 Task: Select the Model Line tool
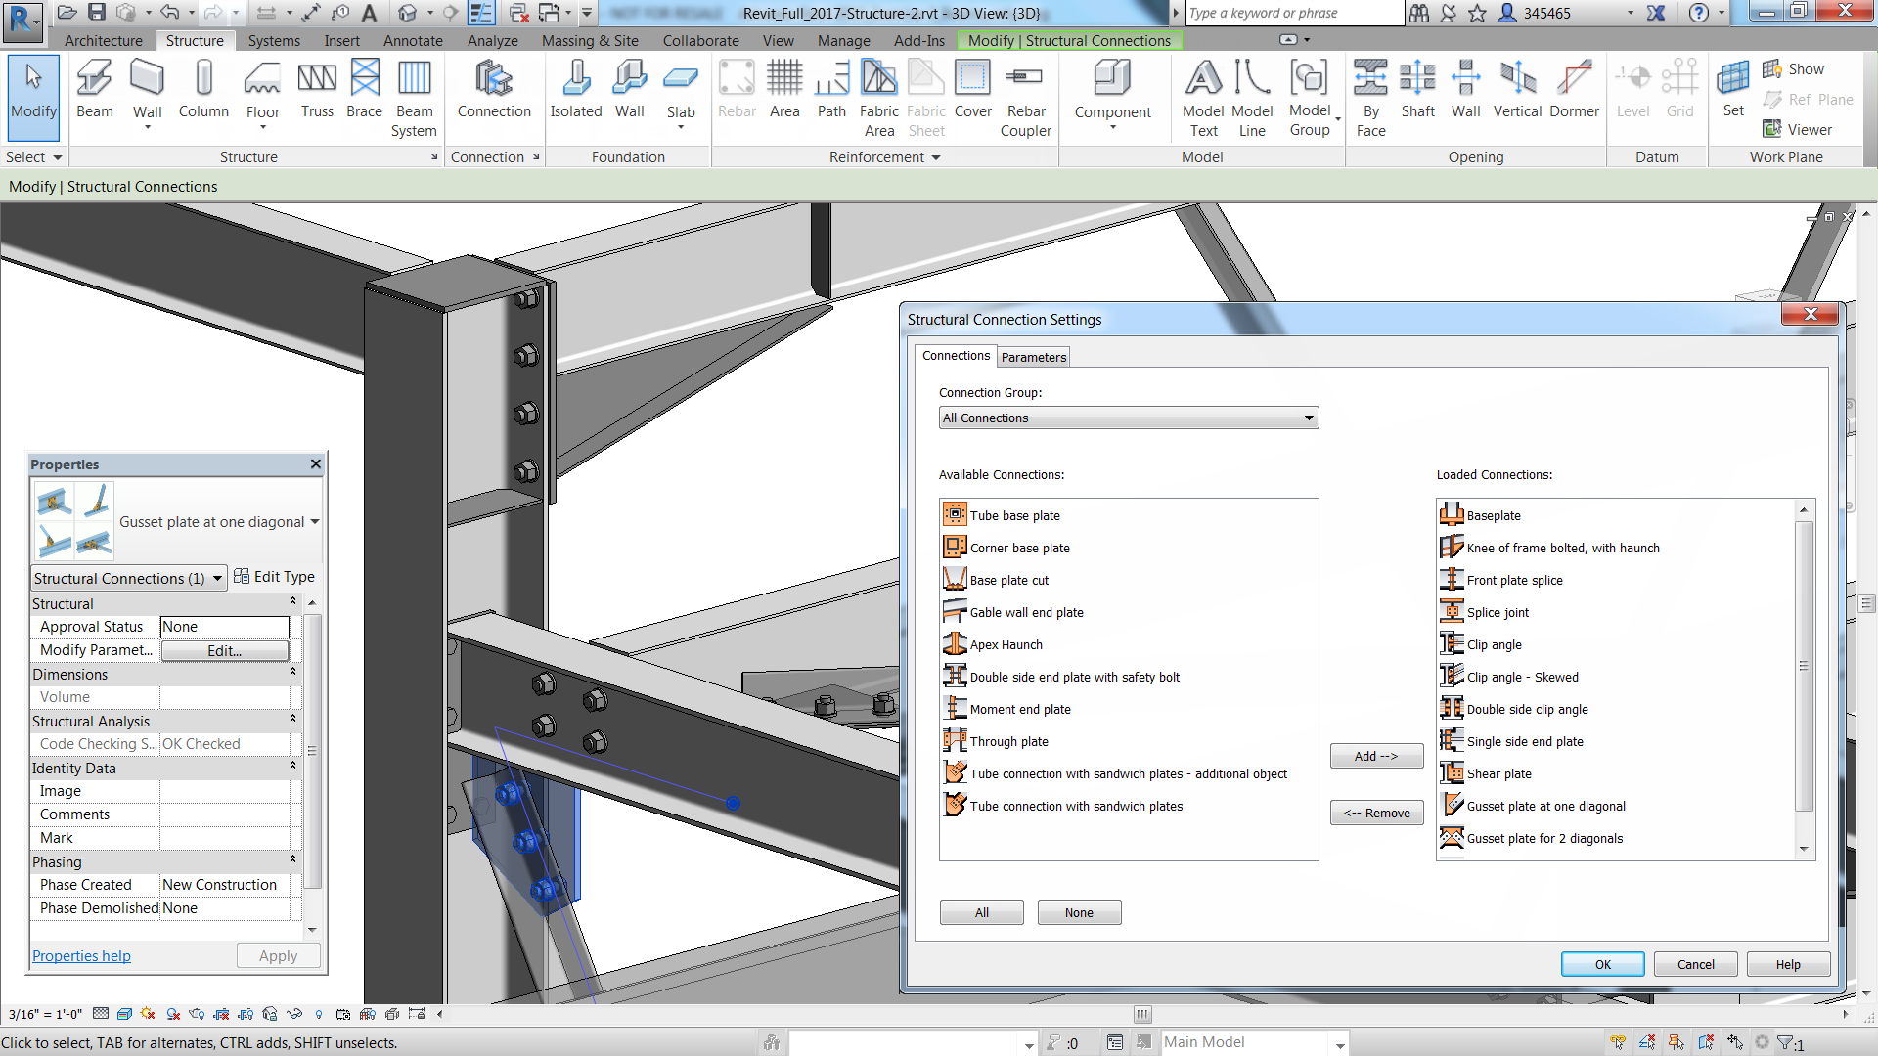point(1252,98)
